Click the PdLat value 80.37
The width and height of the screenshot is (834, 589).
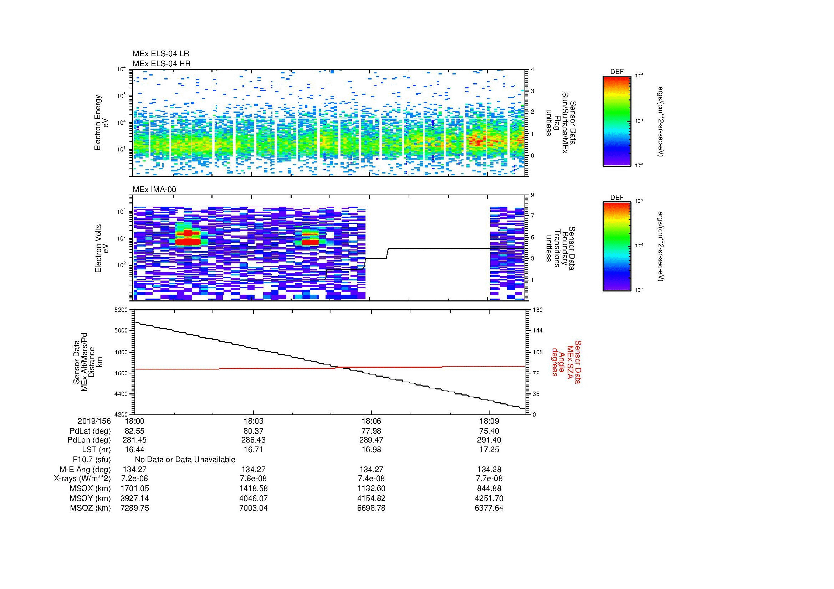coord(253,431)
